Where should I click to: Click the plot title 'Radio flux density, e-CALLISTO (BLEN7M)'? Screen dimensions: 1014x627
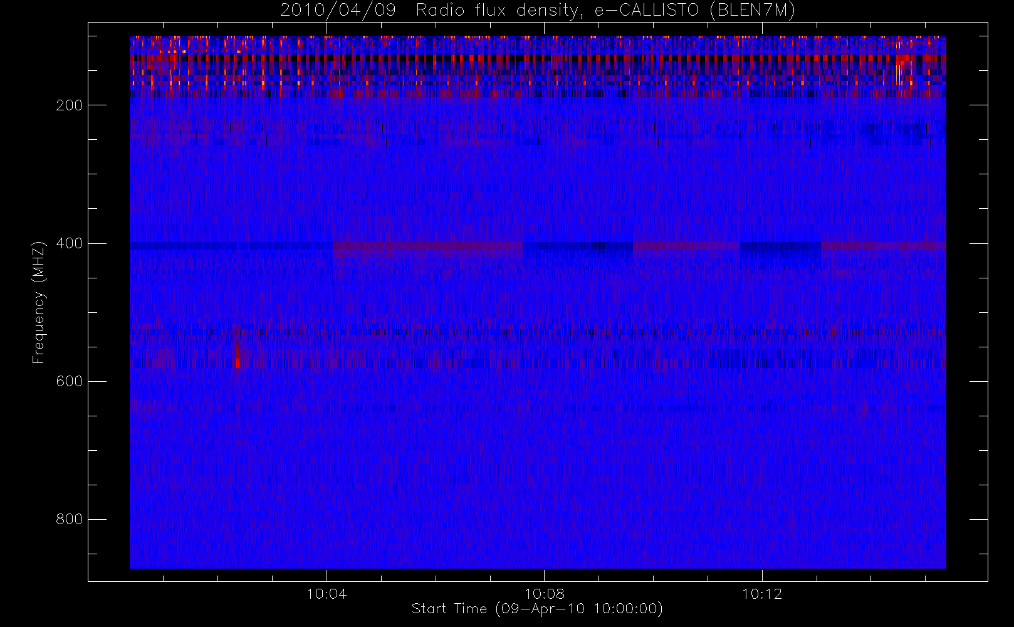605,11
